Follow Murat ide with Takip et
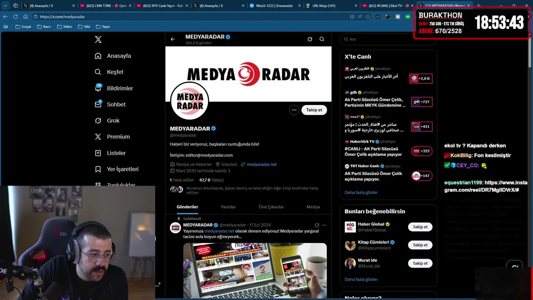Image resolution: width=533 pixels, height=300 pixels. tap(420, 263)
